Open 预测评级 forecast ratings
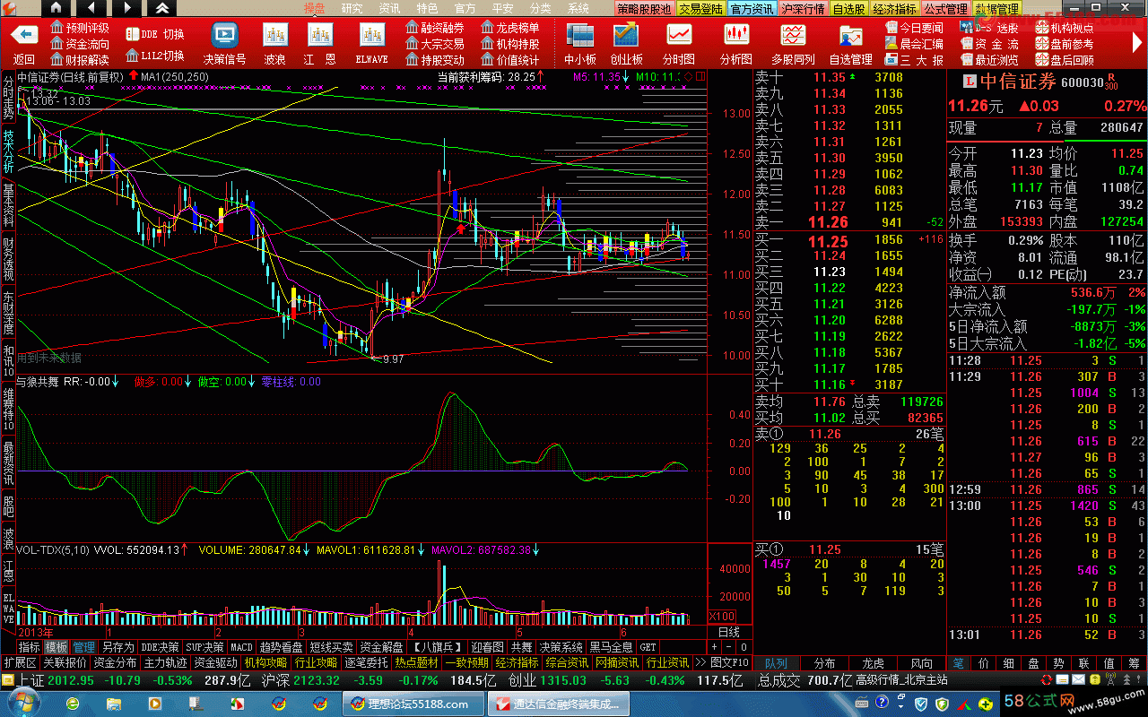Viewport: 1148px width, 717px height. [80, 28]
